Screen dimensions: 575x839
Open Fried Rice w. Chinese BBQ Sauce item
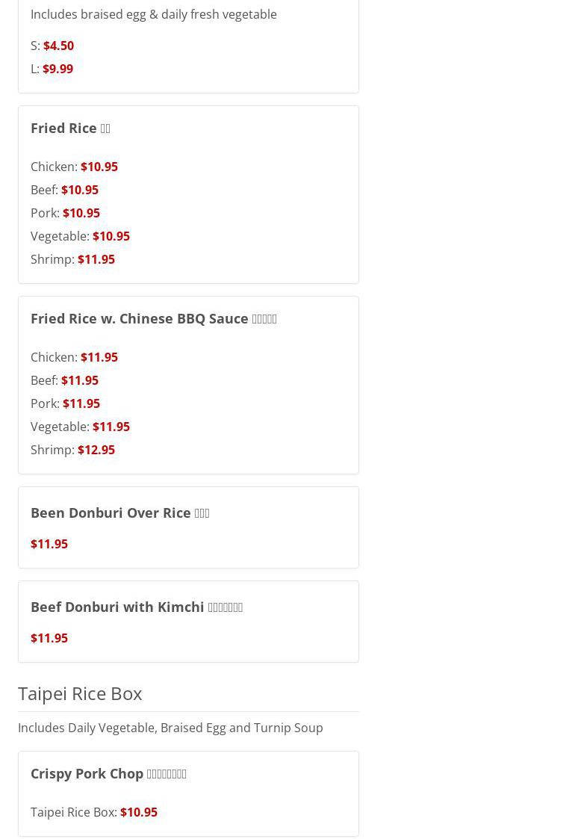click(x=153, y=318)
